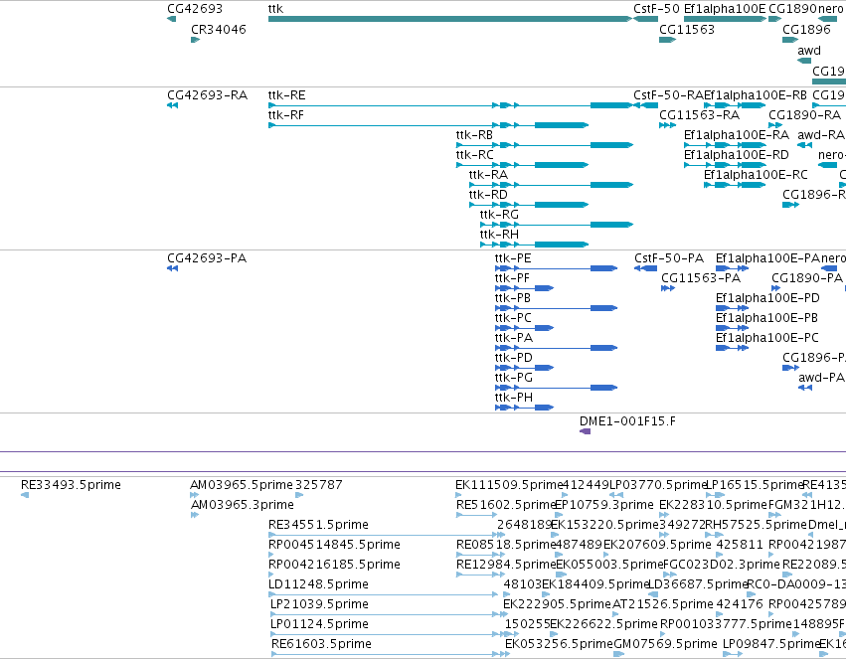Select the AM03965.5prime EST label
846x659 pixels.
coord(242,485)
